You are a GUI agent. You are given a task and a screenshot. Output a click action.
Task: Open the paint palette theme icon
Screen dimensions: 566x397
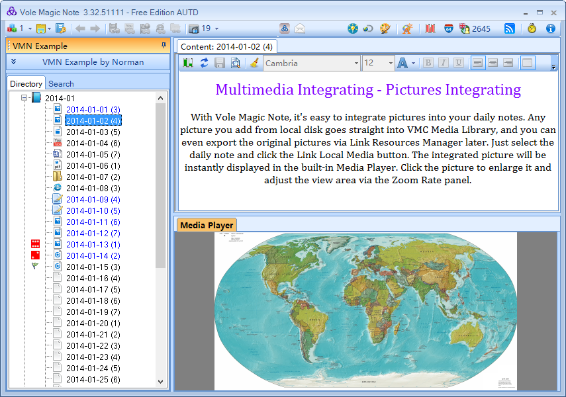point(385,28)
